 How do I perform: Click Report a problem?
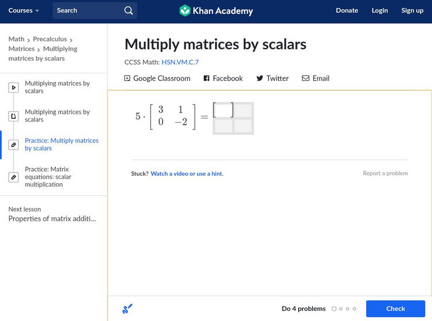pyautogui.click(x=385, y=174)
